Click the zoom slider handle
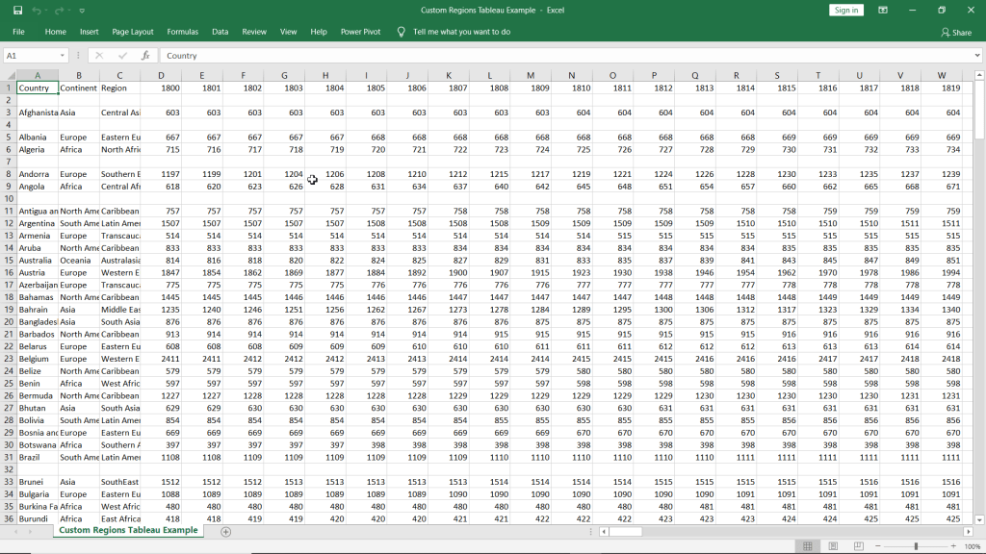986x554 pixels. click(x=916, y=546)
